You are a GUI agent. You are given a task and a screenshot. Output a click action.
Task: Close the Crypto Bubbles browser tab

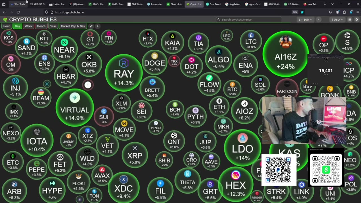201,4
